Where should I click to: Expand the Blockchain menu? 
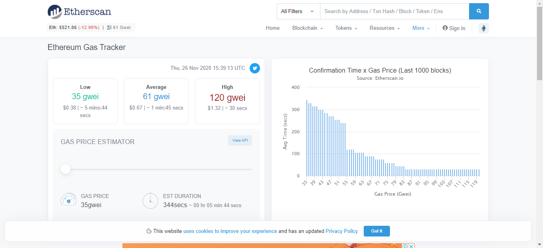click(x=307, y=28)
